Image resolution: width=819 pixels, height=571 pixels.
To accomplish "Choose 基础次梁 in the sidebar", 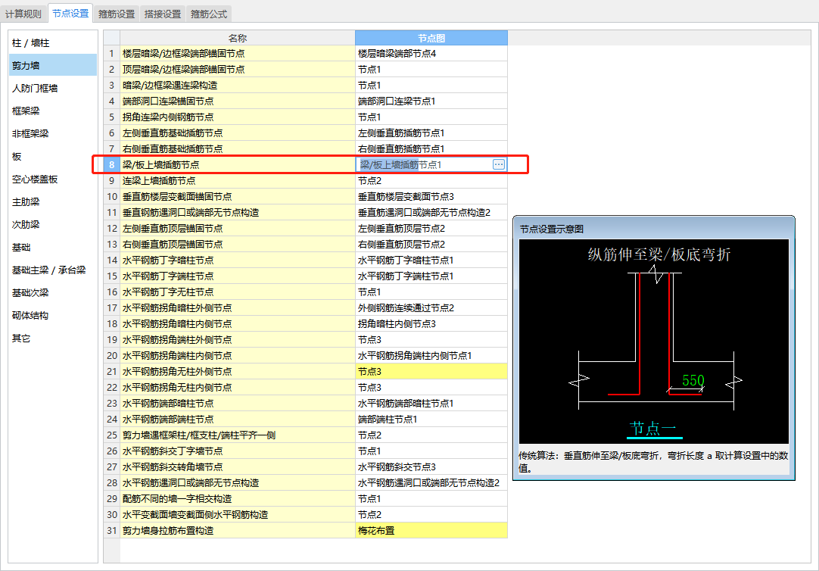I will tap(53, 292).
